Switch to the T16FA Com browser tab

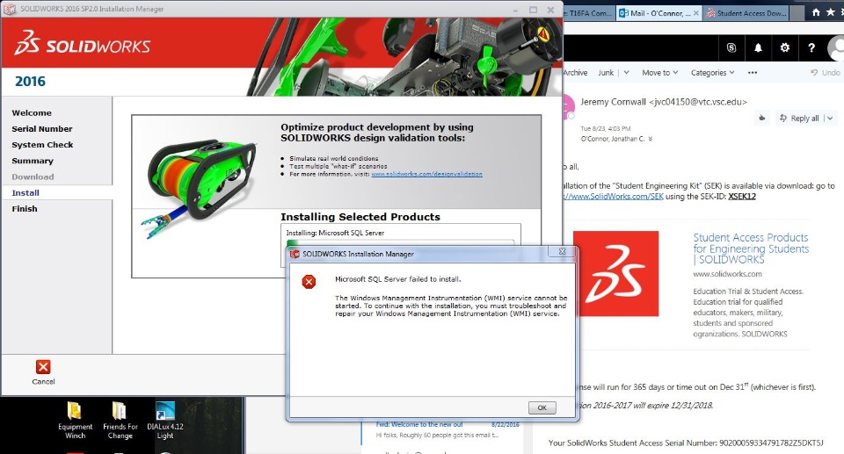[588, 13]
